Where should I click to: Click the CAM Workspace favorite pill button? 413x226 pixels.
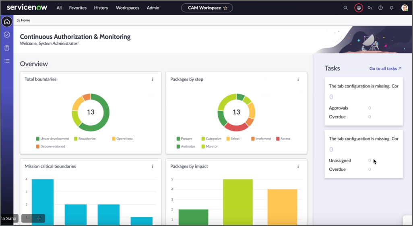207,8
